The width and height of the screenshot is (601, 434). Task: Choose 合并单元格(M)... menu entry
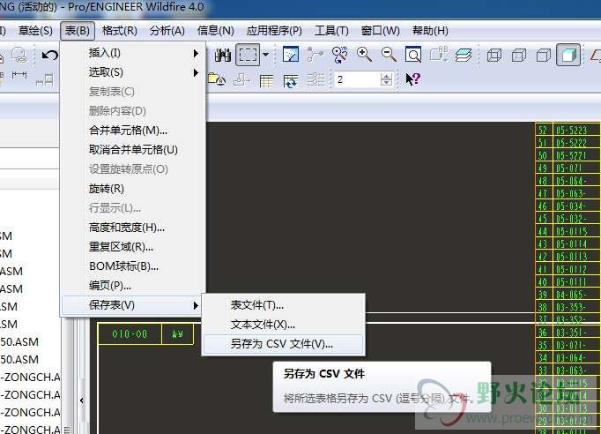[x=132, y=131]
